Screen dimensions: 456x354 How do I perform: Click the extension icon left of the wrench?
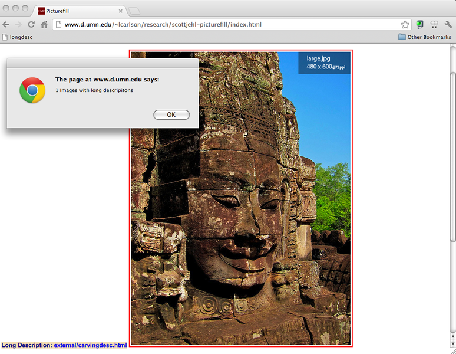pos(434,24)
